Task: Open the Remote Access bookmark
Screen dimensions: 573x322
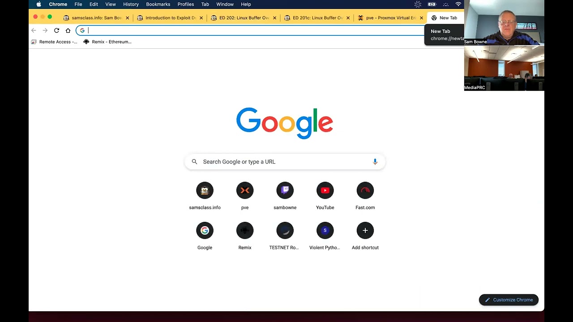Action: (54, 42)
